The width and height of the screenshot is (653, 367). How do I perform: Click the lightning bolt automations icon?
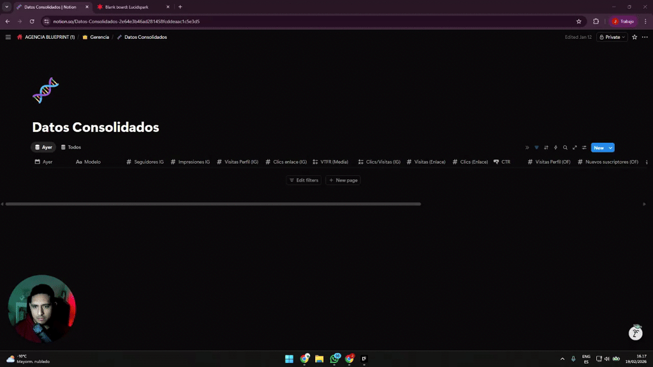(x=555, y=147)
